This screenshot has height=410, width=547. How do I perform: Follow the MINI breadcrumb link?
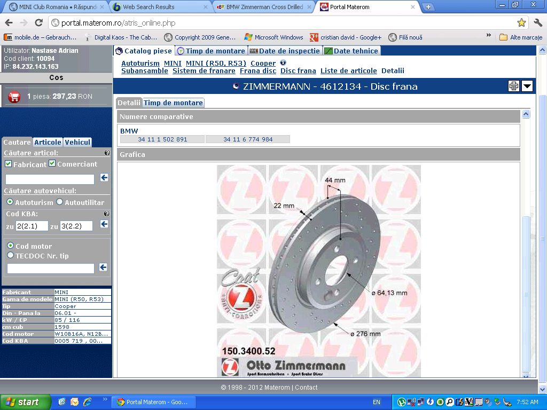coord(173,63)
